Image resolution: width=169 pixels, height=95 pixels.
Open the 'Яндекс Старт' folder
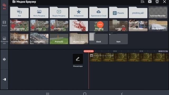coord(79,39)
